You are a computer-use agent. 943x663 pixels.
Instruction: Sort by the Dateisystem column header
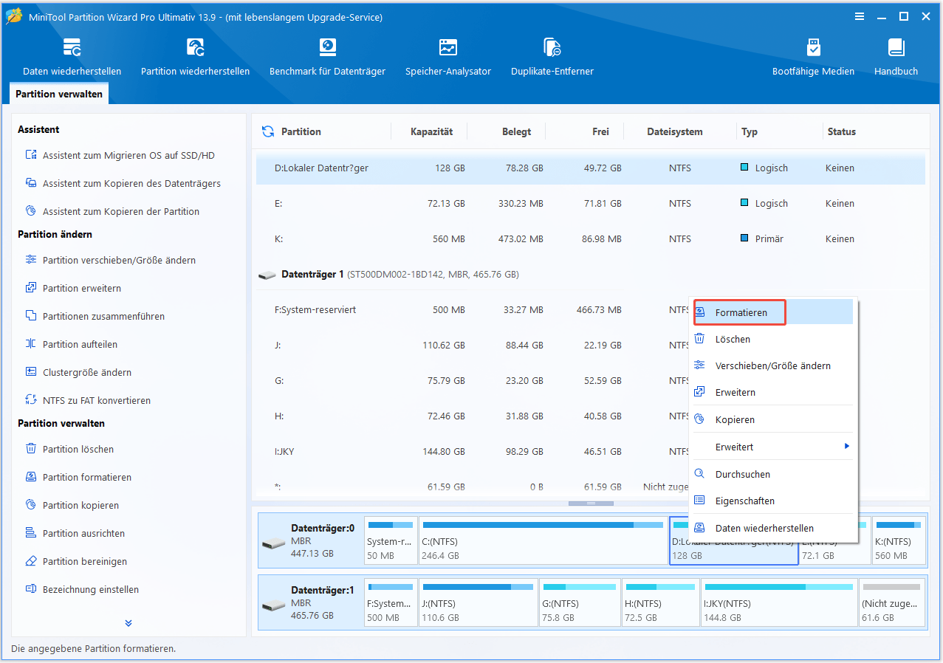click(674, 131)
